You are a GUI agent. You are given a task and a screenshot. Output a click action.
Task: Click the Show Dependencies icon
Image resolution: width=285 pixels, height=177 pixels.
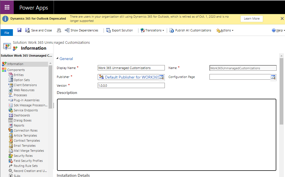tap(67, 30)
